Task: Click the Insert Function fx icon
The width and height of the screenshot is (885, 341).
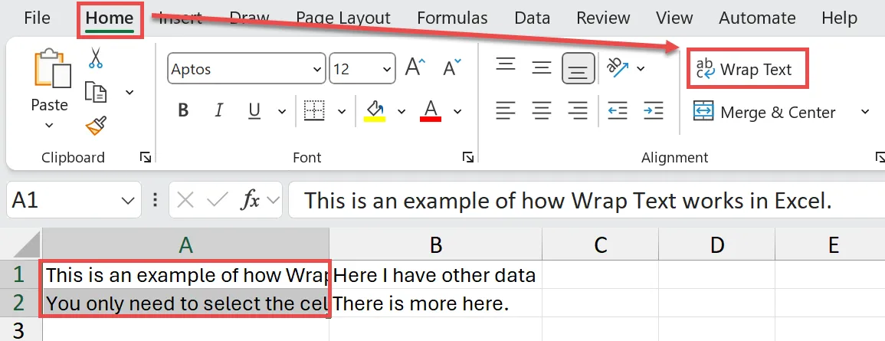Action: pyautogui.click(x=250, y=201)
